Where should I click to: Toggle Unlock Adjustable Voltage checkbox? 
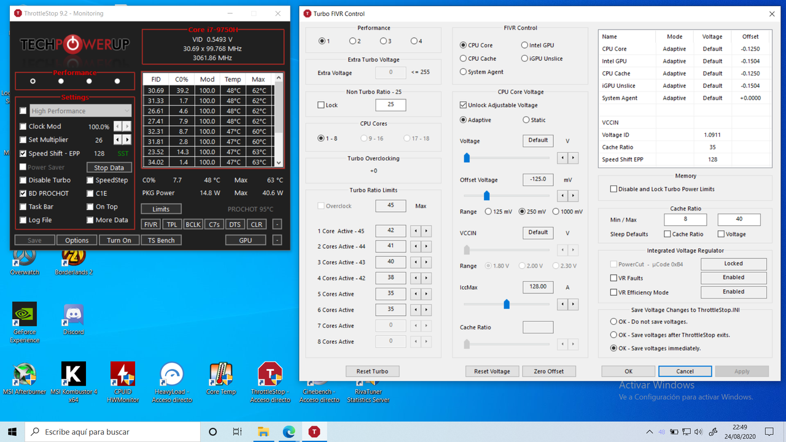(x=464, y=105)
